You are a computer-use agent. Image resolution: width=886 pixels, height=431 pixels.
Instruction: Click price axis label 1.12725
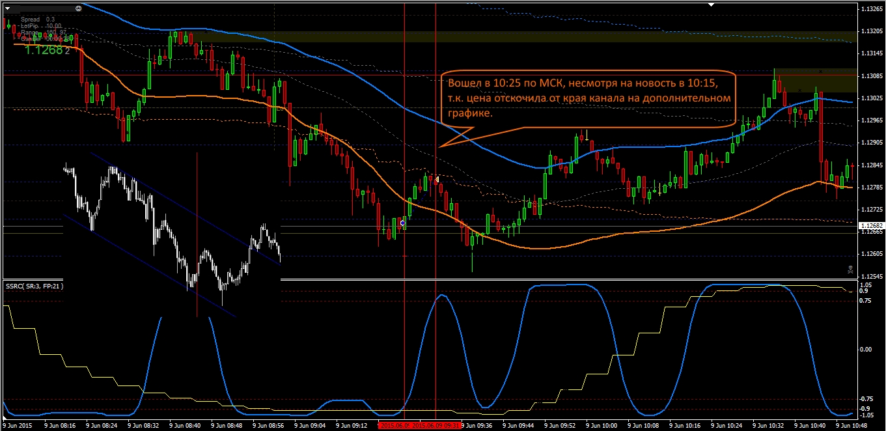pos(871,210)
